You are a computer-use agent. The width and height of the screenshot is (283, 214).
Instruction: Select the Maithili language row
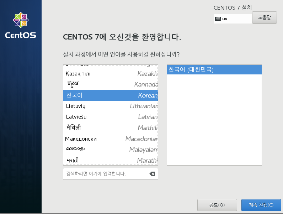click(x=111, y=128)
